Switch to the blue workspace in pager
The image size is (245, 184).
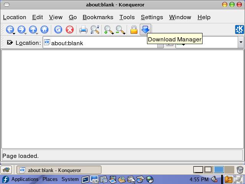tap(219, 170)
